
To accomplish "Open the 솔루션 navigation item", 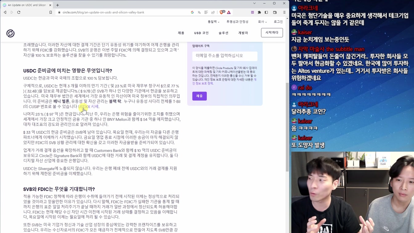I will click(224, 33).
